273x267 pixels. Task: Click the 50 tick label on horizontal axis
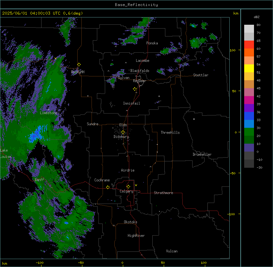163,263
